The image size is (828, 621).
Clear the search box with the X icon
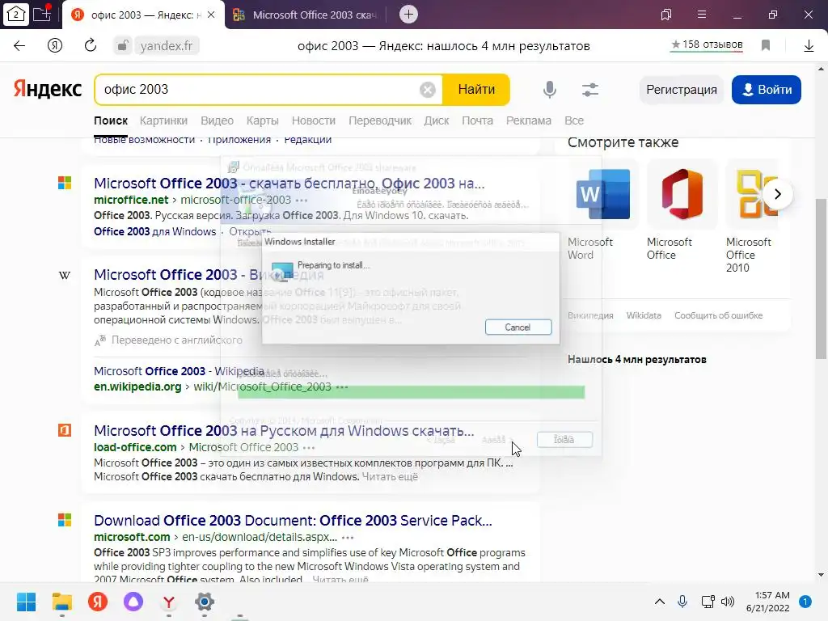point(428,90)
